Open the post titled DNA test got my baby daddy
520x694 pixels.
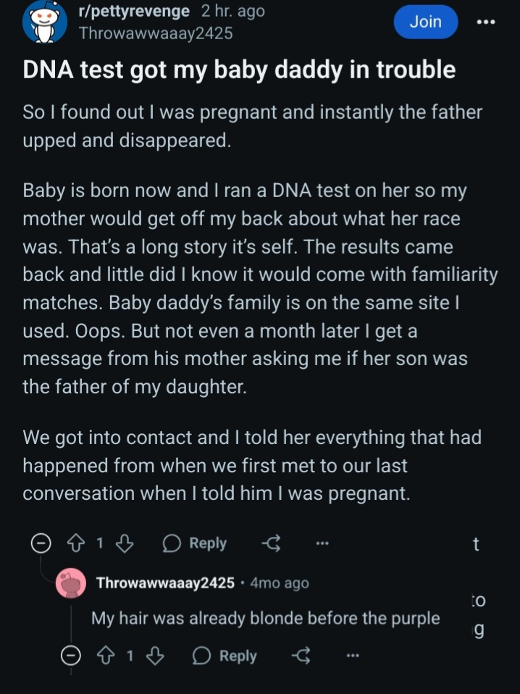tap(239, 70)
